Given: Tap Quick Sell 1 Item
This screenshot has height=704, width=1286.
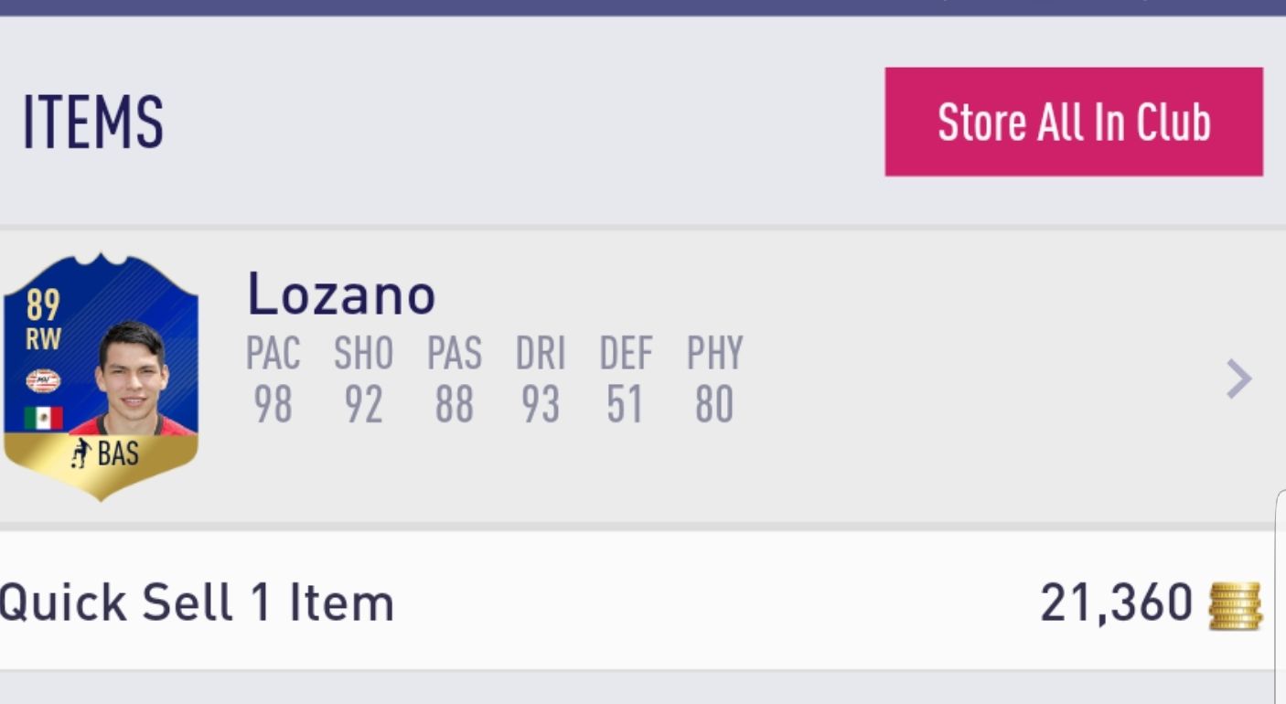Looking at the screenshot, I should tap(197, 603).
